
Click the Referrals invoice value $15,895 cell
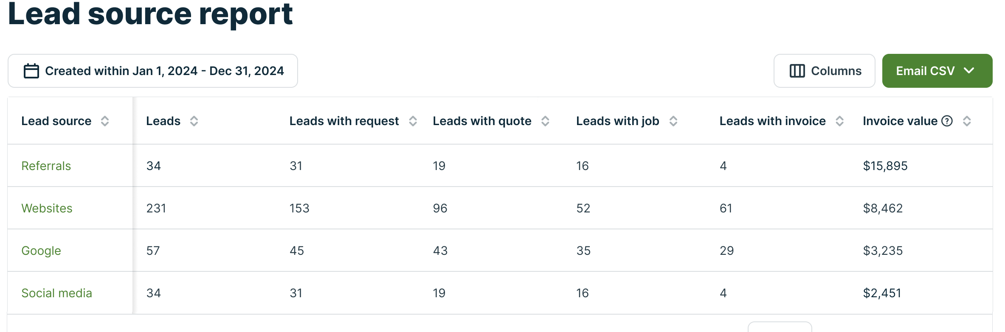(x=885, y=166)
